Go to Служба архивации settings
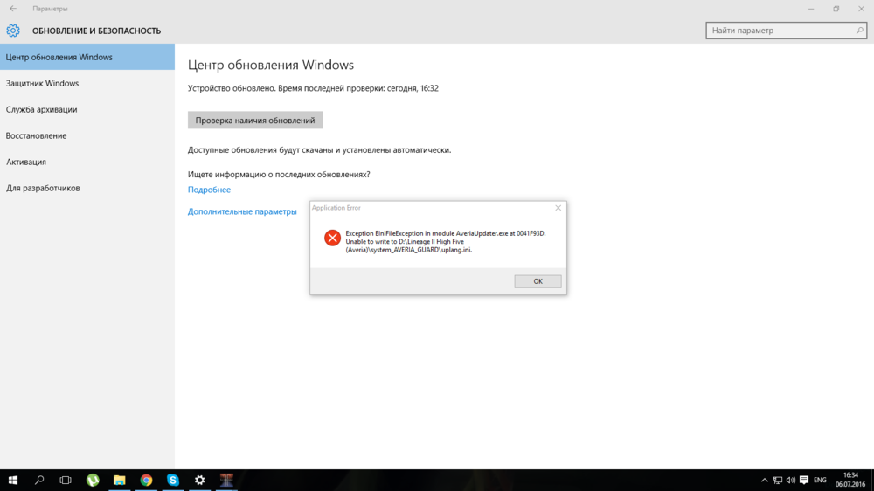The width and height of the screenshot is (874, 491). [41, 110]
